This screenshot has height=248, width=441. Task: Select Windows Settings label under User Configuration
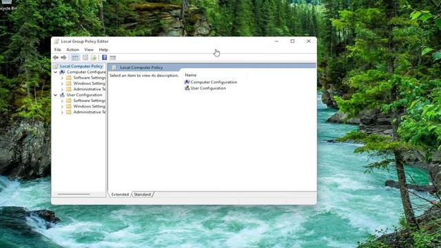[90, 106]
